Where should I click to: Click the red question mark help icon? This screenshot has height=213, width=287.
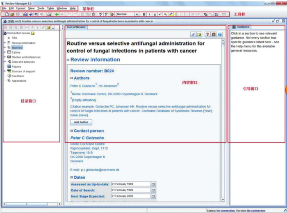(x=207, y=34)
